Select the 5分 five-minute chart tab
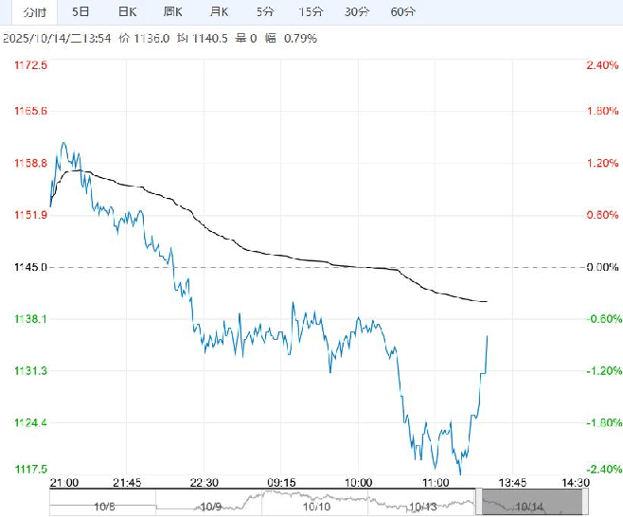Screen dimensions: 623x517 [266, 12]
